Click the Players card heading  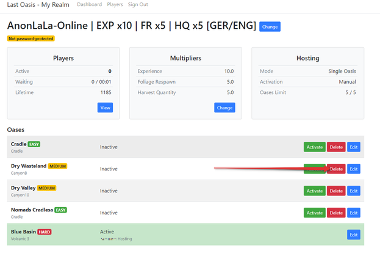[63, 58]
